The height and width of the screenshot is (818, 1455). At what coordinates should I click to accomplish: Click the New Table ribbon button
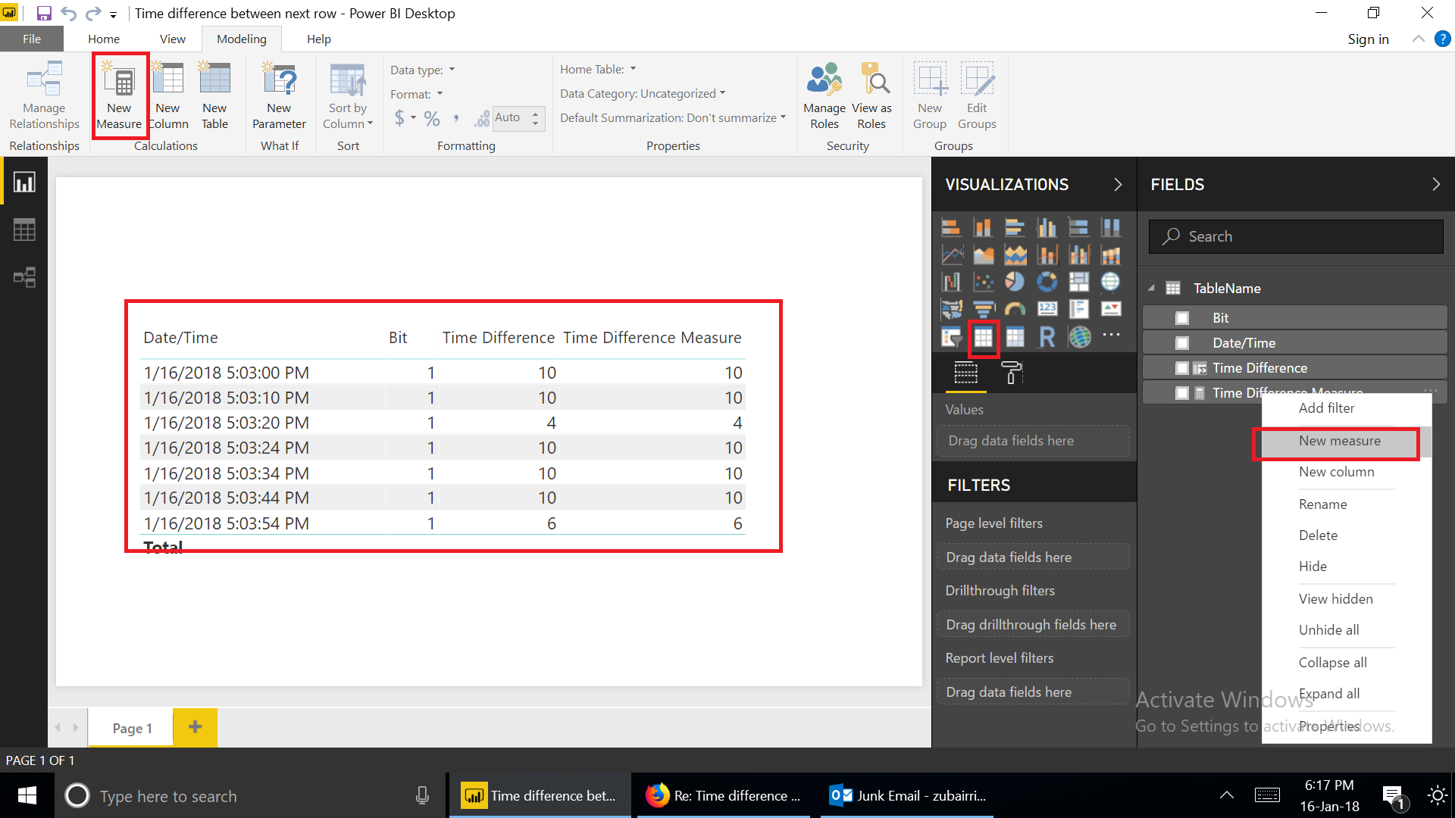point(214,95)
